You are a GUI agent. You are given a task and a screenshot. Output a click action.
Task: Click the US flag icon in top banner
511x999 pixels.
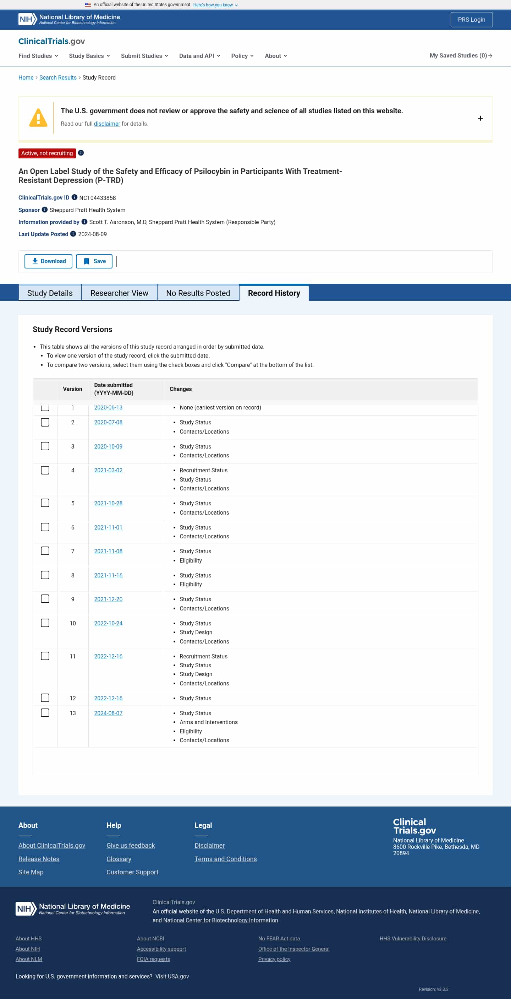[x=88, y=5]
